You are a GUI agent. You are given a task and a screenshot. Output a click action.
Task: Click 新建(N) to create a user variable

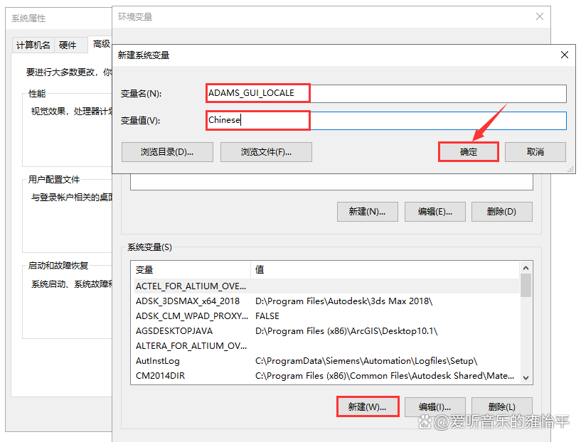click(367, 211)
